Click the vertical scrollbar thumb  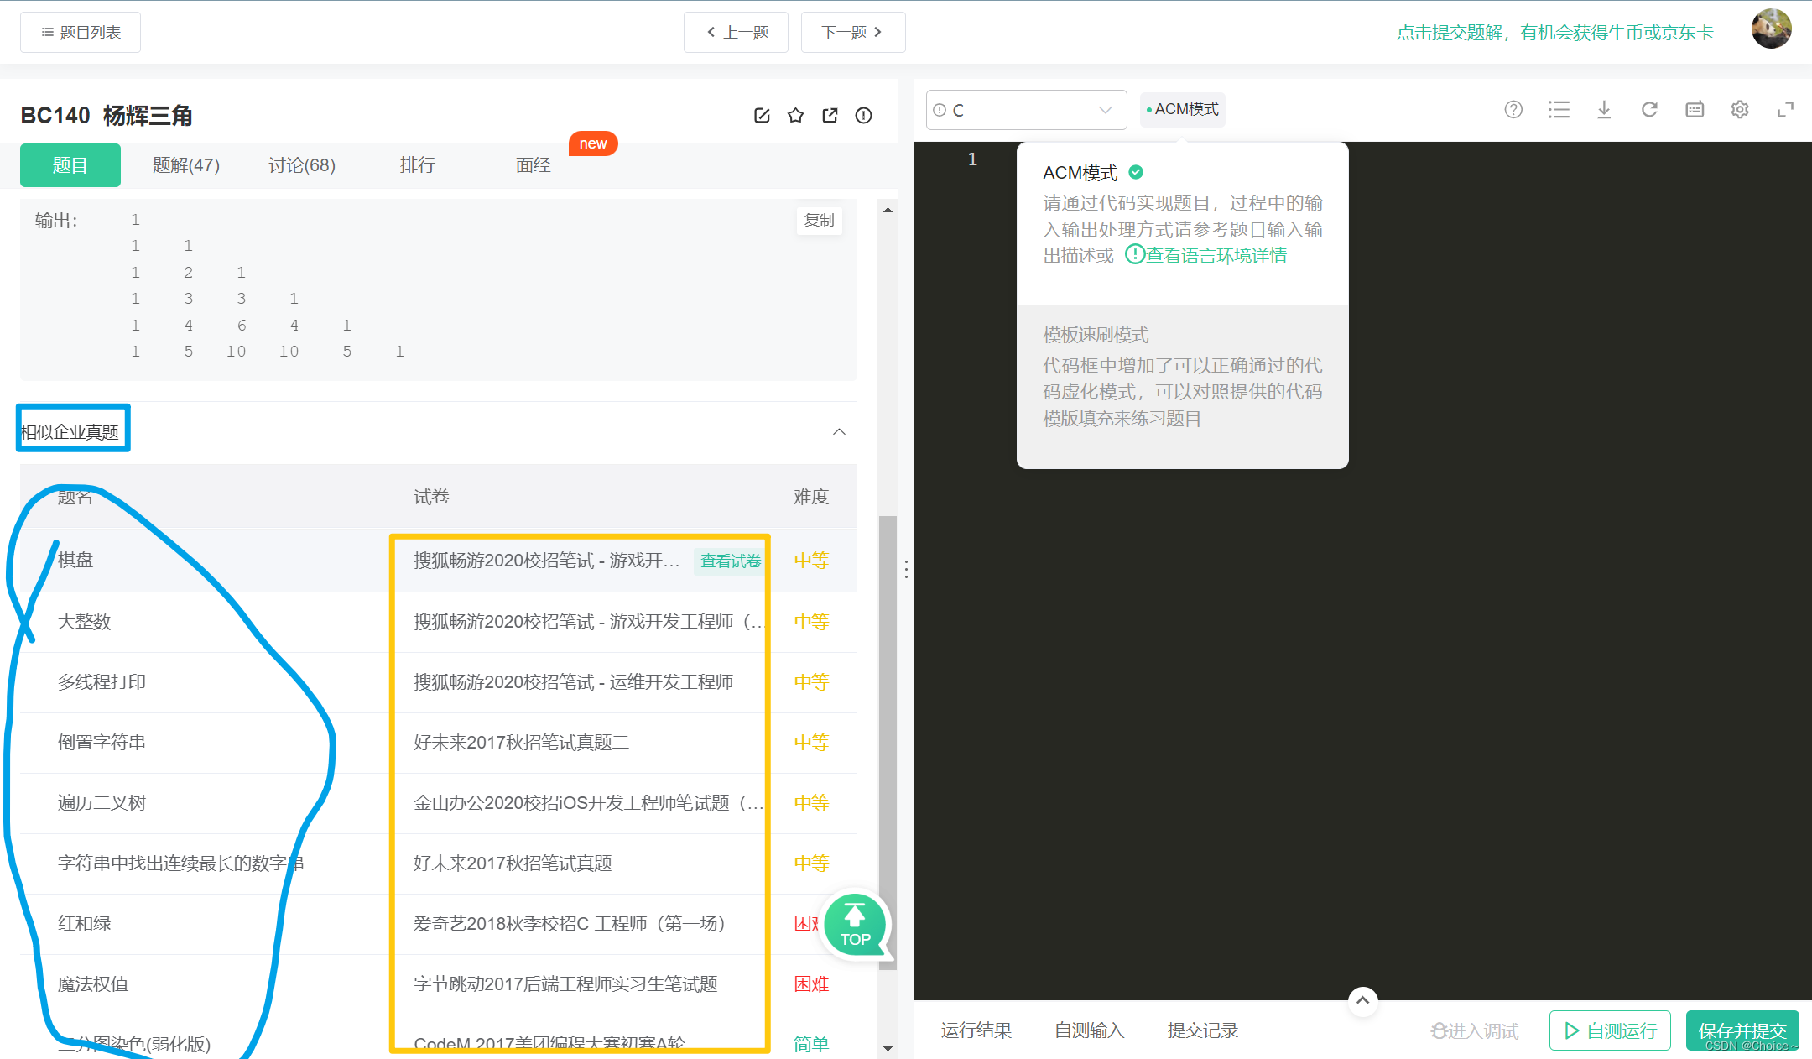tap(888, 743)
